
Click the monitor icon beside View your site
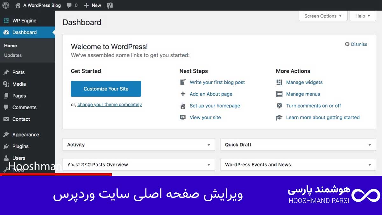[183, 118]
